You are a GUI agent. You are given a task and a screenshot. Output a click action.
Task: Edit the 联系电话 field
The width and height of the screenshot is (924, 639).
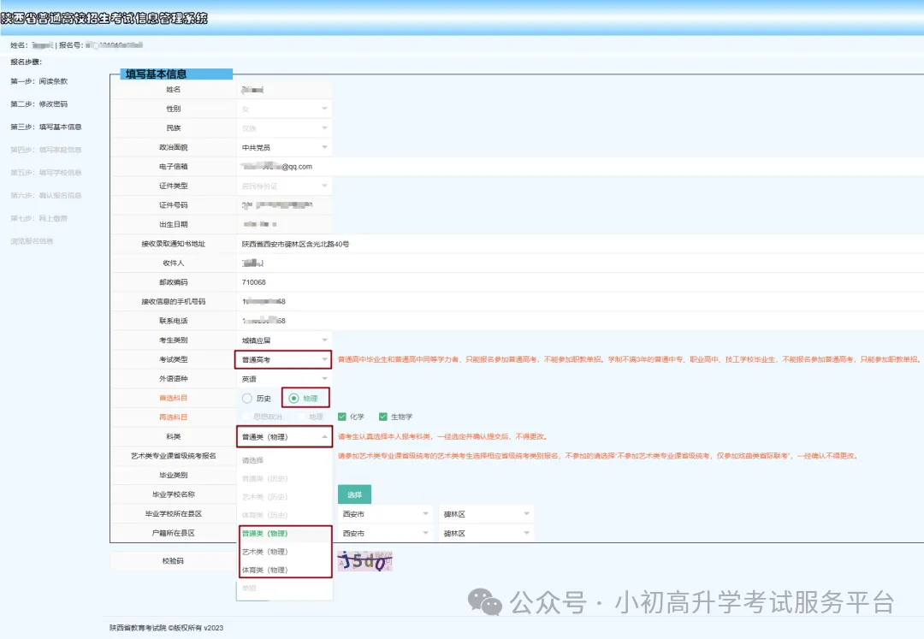click(x=580, y=321)
